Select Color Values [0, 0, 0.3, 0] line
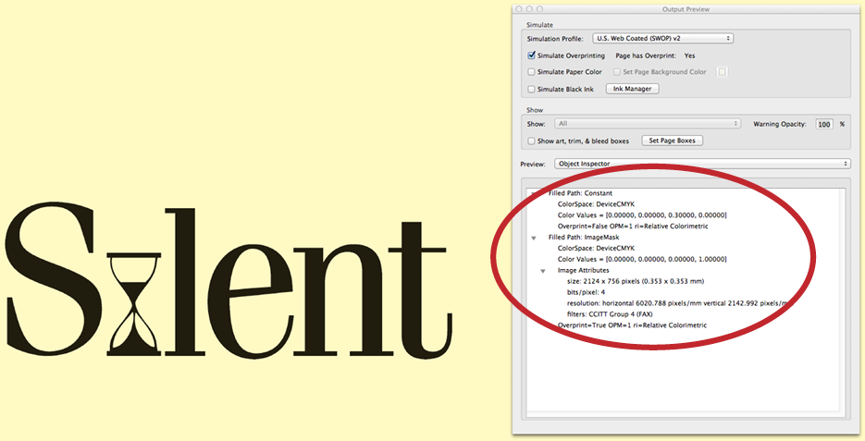 [x=642, y=215]
